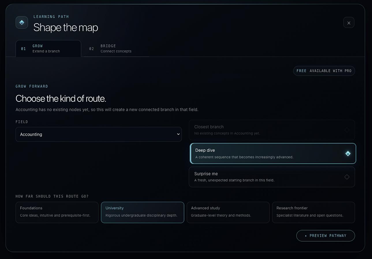Close the Shape the map dialog
The height and width of the screenshot is (259, 372).
point(349,23)
